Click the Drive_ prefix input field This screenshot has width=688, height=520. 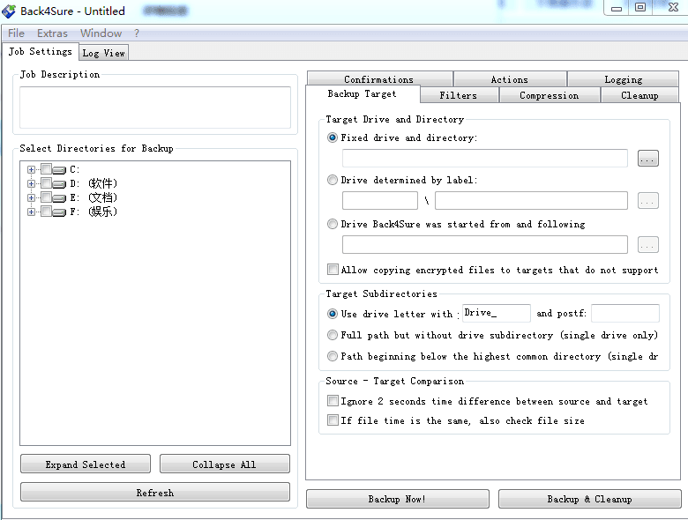(x=497, y=313)
